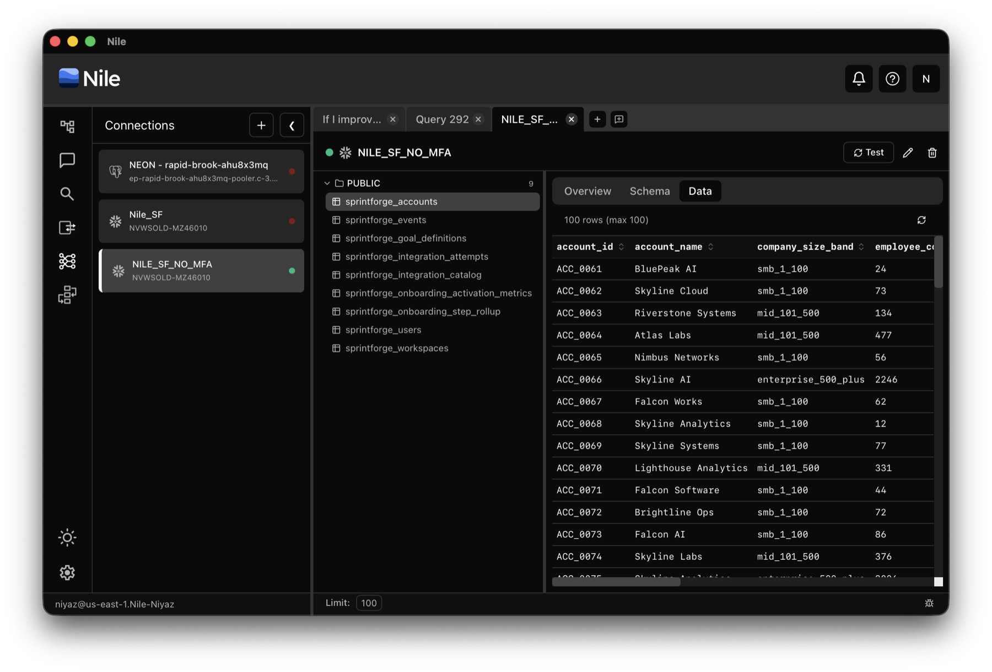
Task: Click the vertical scrollbar of data table
Action: [939, 262]
